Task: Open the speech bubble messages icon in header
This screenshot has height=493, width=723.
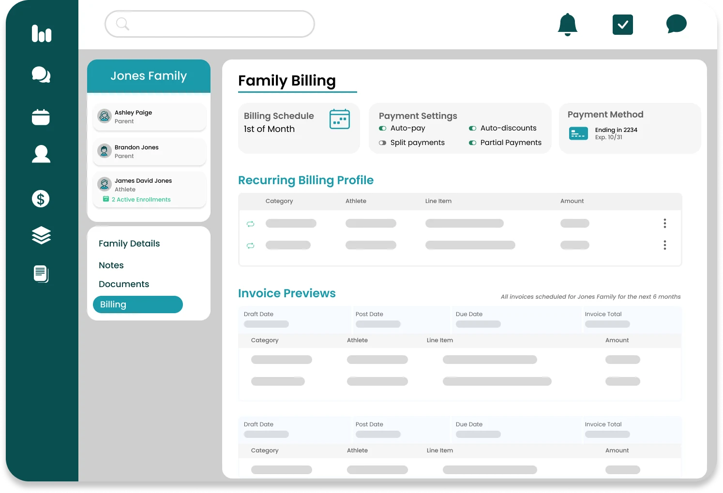Action: click(x=676, y=24)
